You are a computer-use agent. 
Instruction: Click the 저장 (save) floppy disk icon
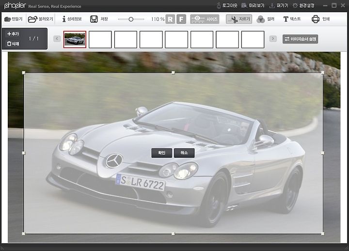click(94, 19)
